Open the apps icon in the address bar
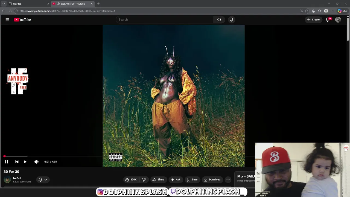 pyautogui.click(x=301, y=11)
